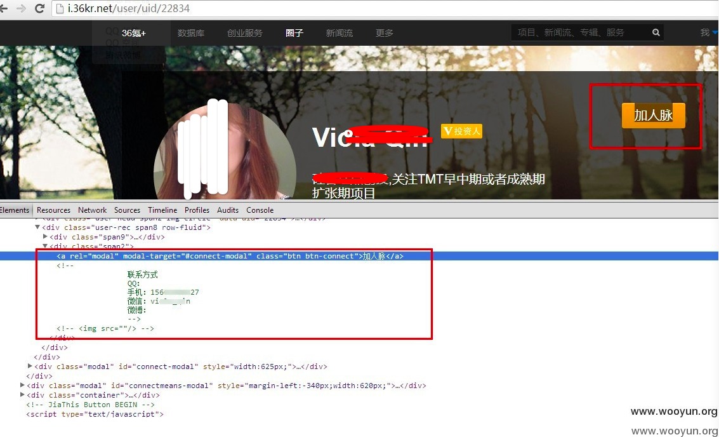The height and width of the screenshot is (437, 719).
Task: Expand the span9 div node
Action: [45, 237]
